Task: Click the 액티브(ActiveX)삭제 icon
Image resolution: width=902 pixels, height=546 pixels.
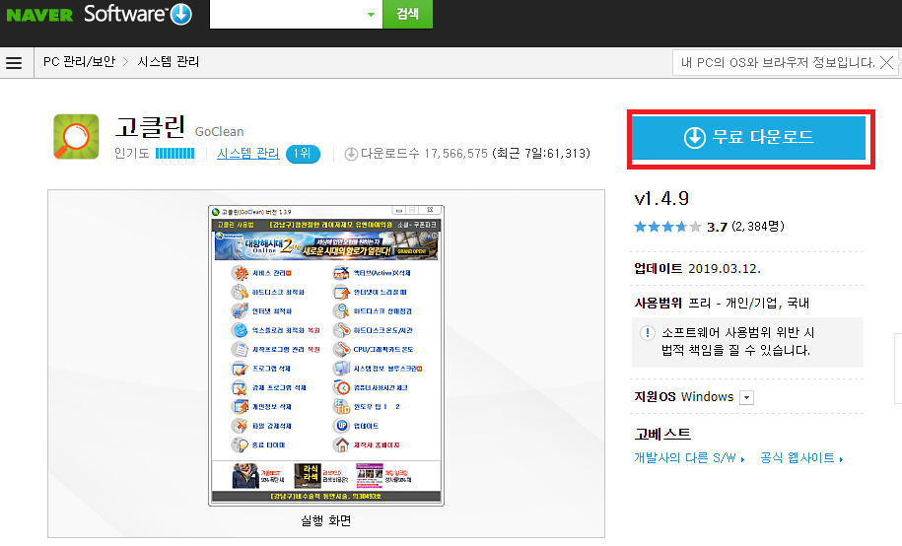Action: coord(342,273)
